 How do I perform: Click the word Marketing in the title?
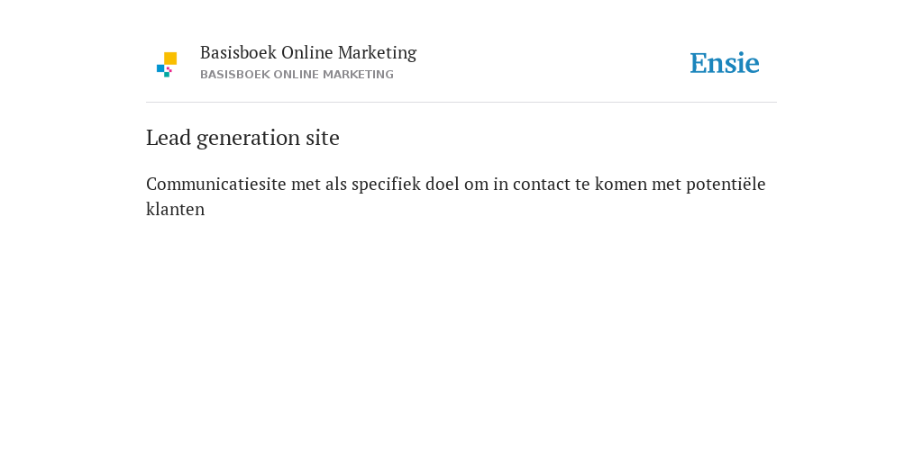click(x=378, y=52)
